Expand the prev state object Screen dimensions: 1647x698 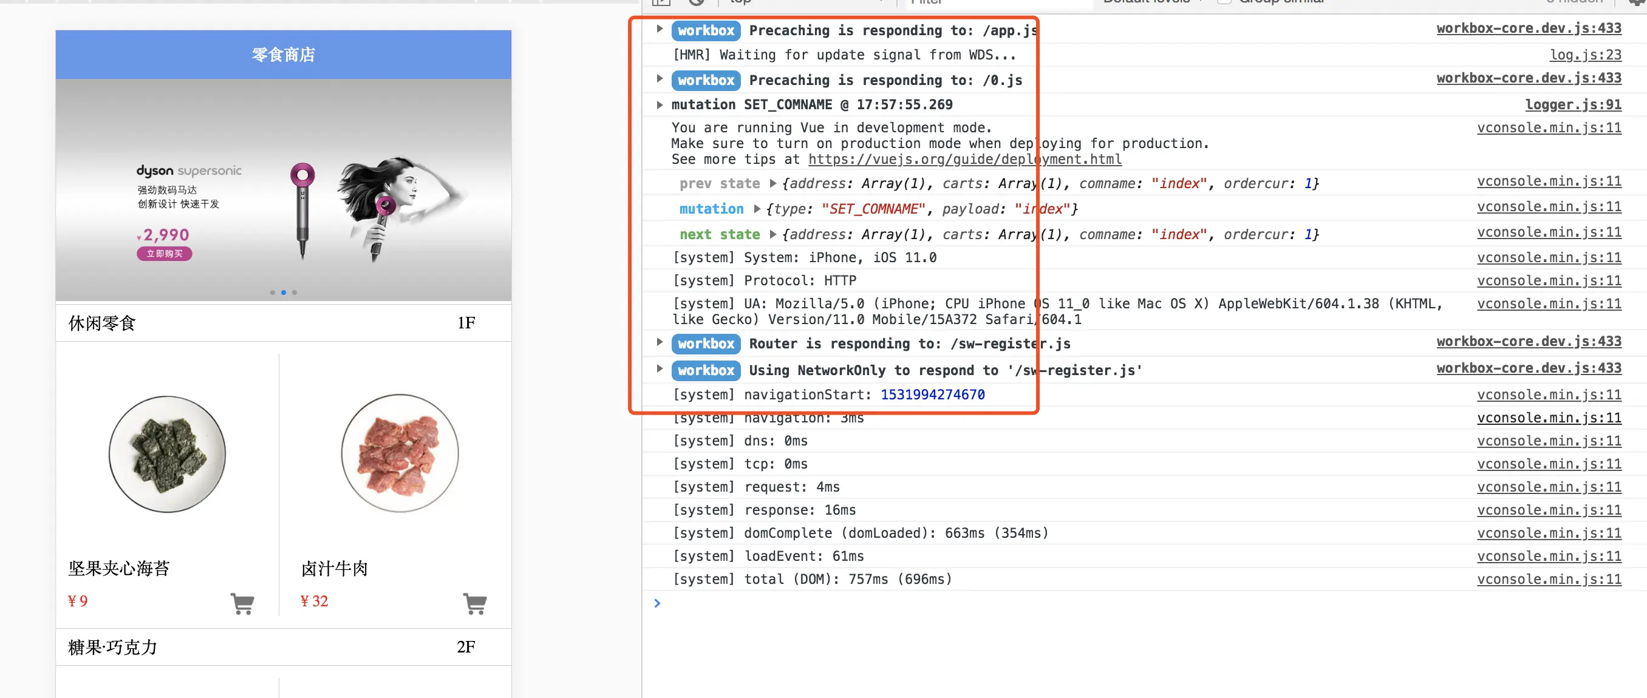click(772, 183)
